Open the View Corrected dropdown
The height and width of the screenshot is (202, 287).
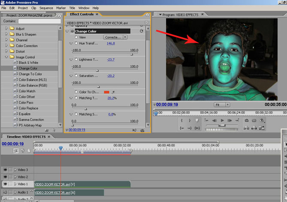[113, 37]
